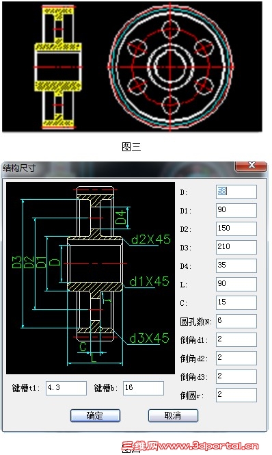This screenshot has width=272, height=455.
Task: Click the D1 input field showing 90
Action: point(236,210)
